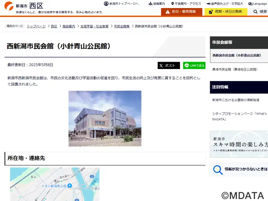Go to 生涯学習・社会教育 breadcrumb link
Viewport: 268px width, 201px height.
pos(94,26)
